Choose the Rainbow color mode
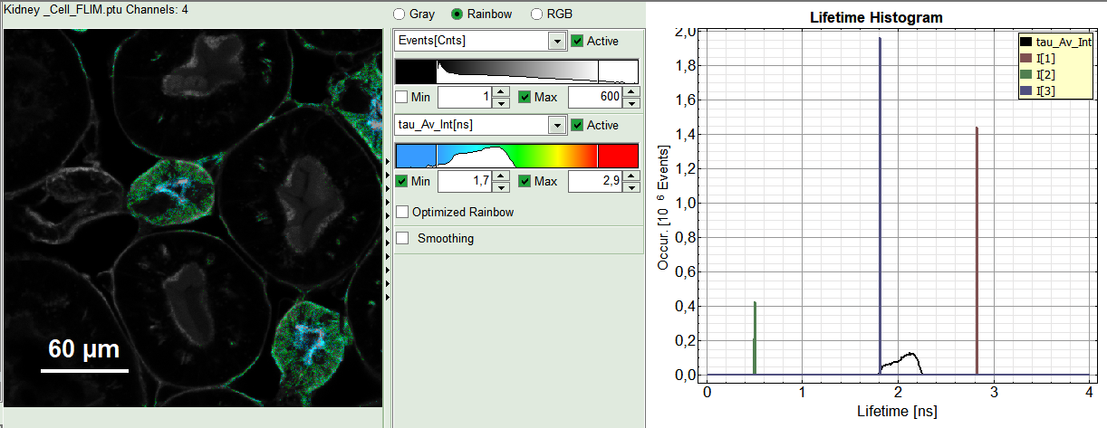Image resolution: width=1107 pixels, height=428 pixels. click(457, 14)
